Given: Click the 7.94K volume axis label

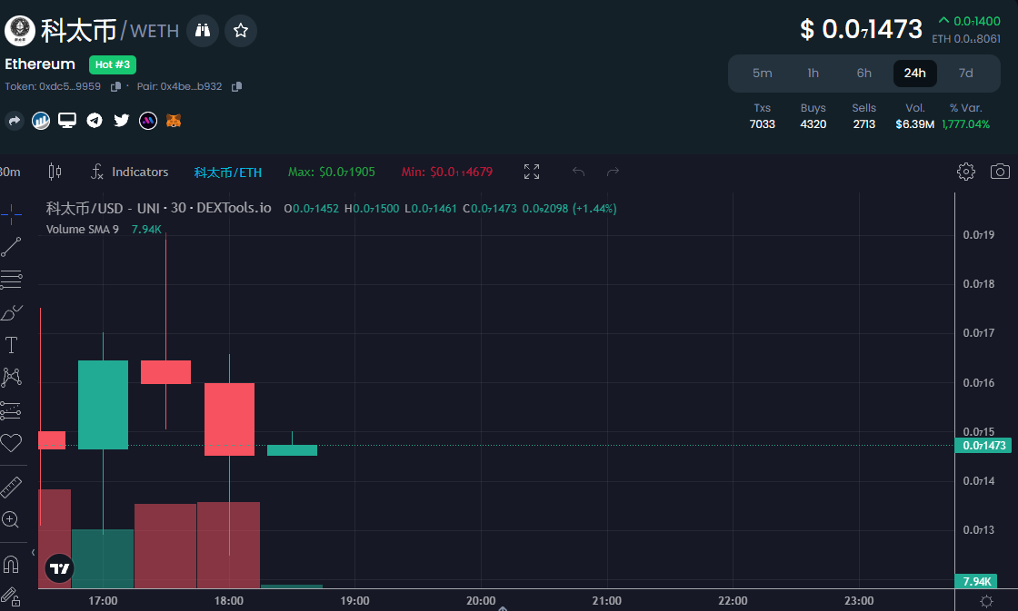Looking at the screenshot, I should [x=976, y=581].
